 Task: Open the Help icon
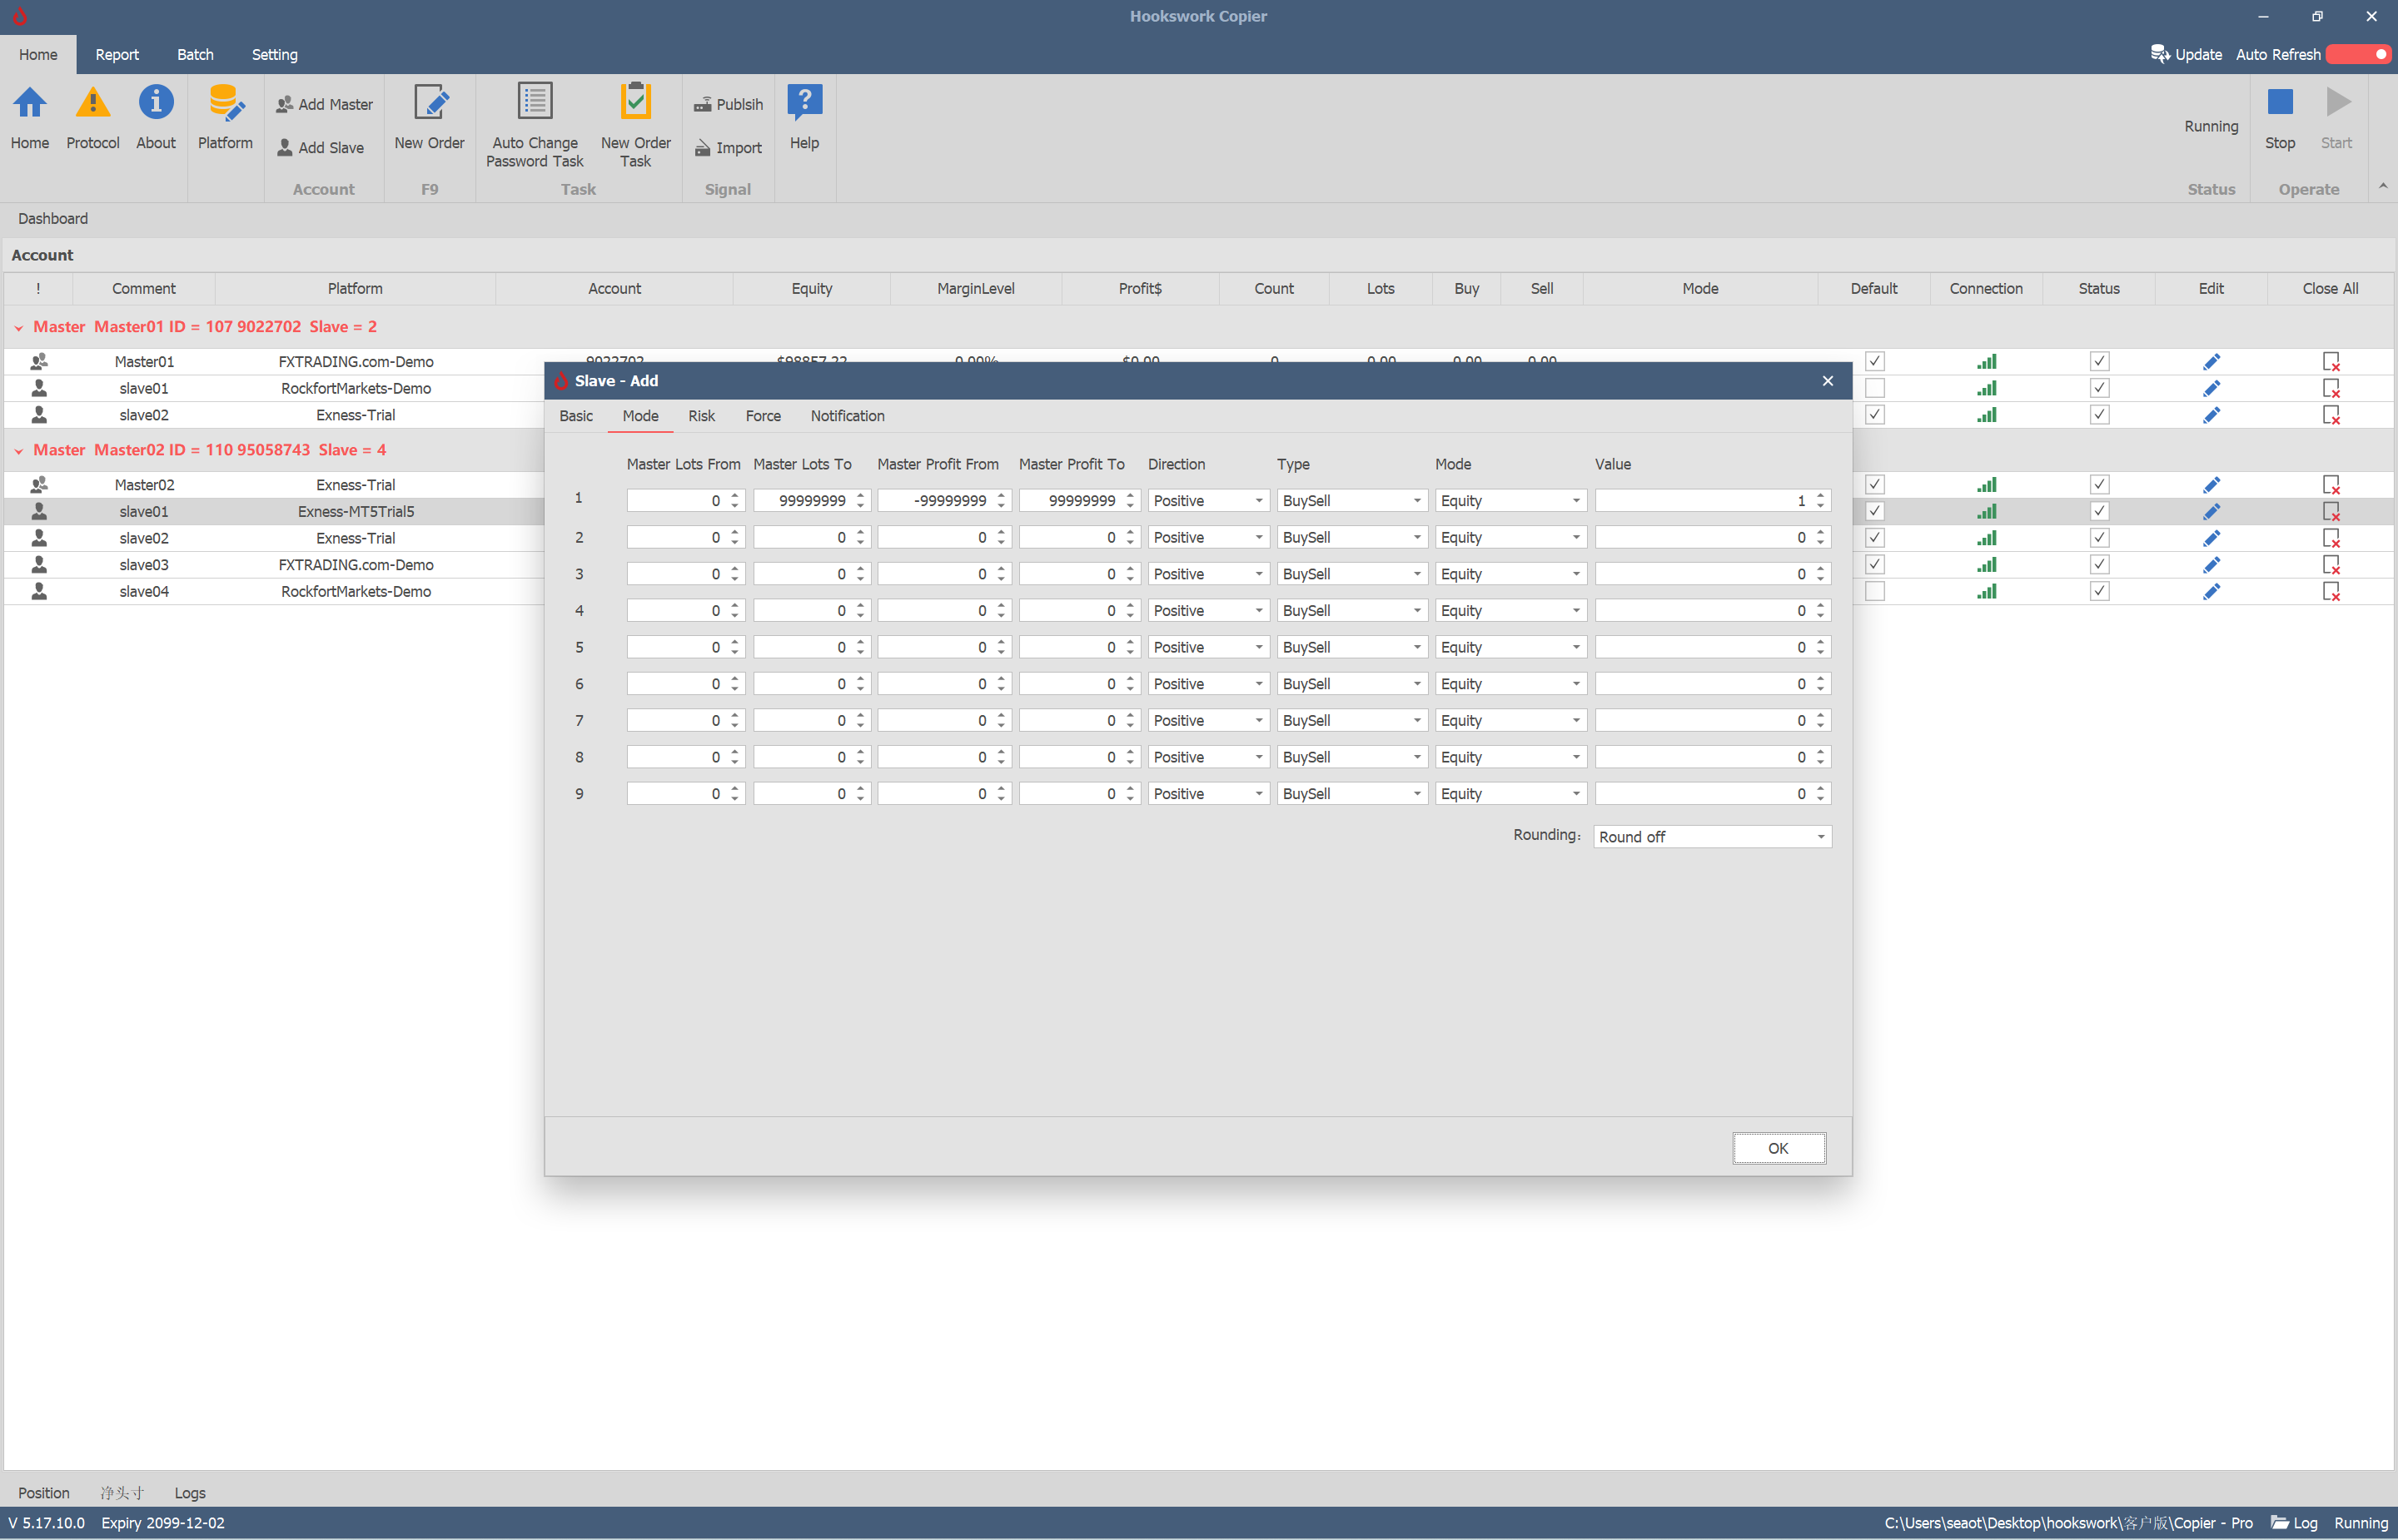[x=805, y=118]
